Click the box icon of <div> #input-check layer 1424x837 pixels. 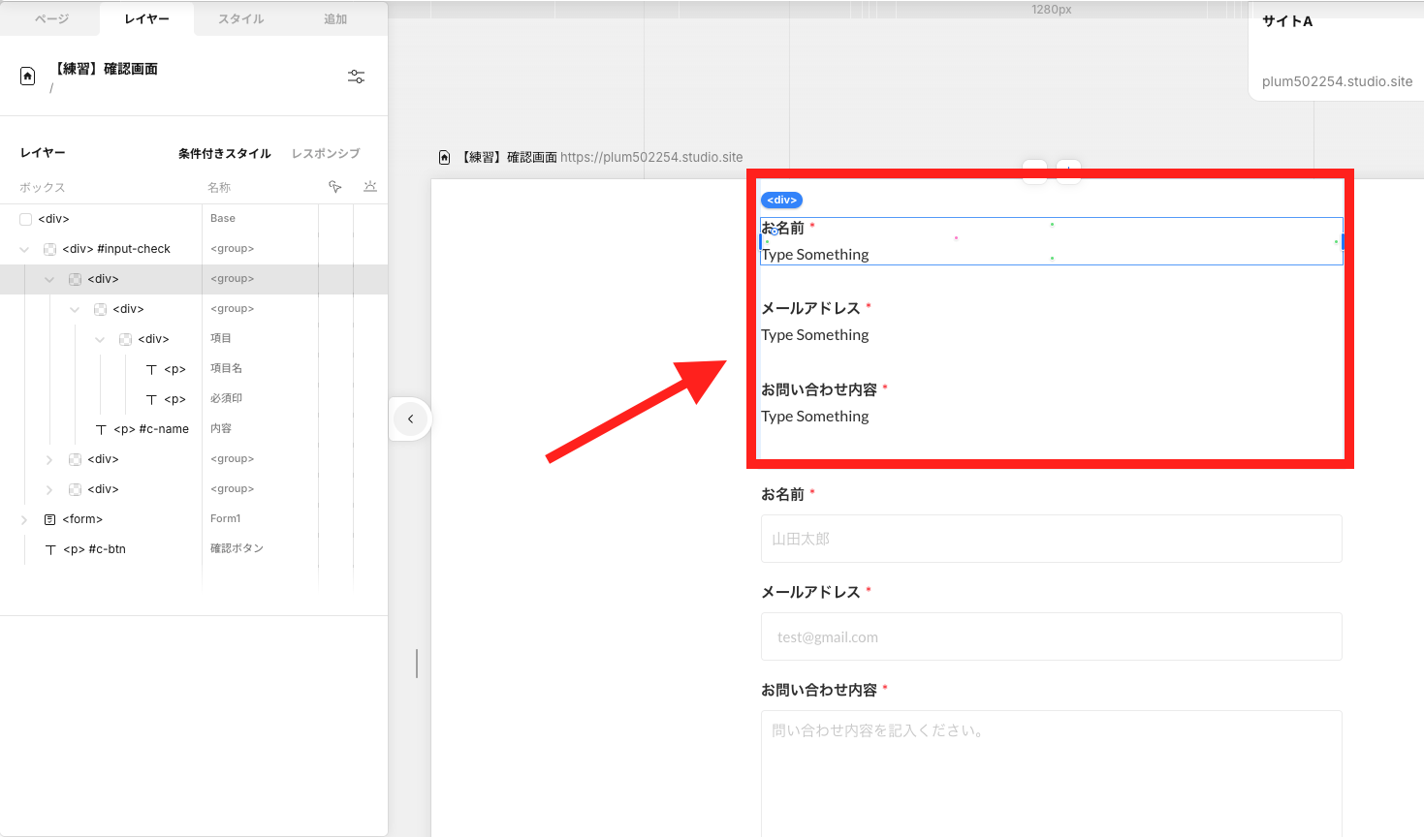coord(49,248)
